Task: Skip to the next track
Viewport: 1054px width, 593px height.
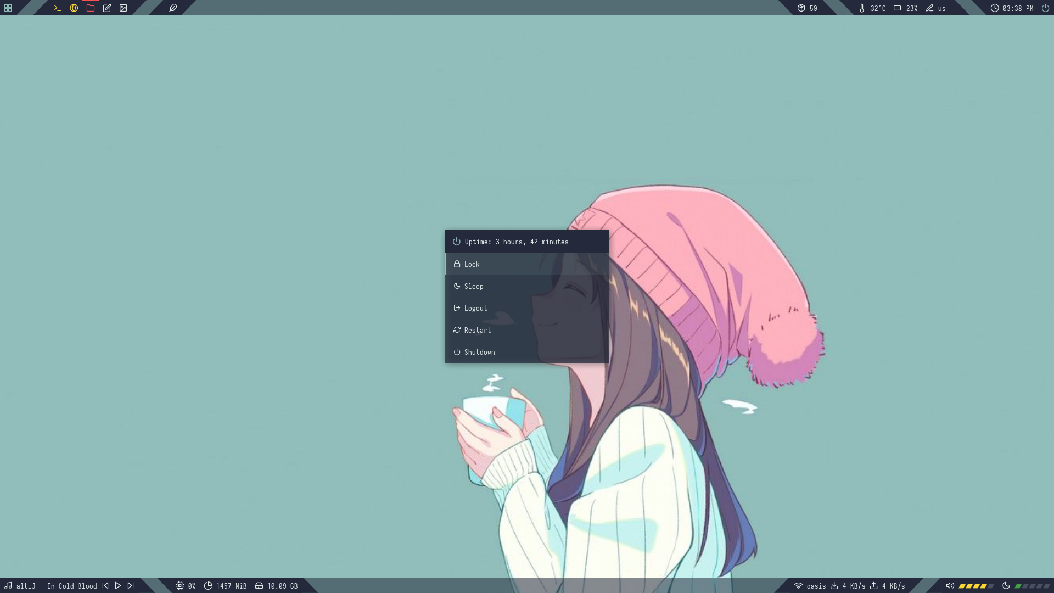Action: [131, 586]
